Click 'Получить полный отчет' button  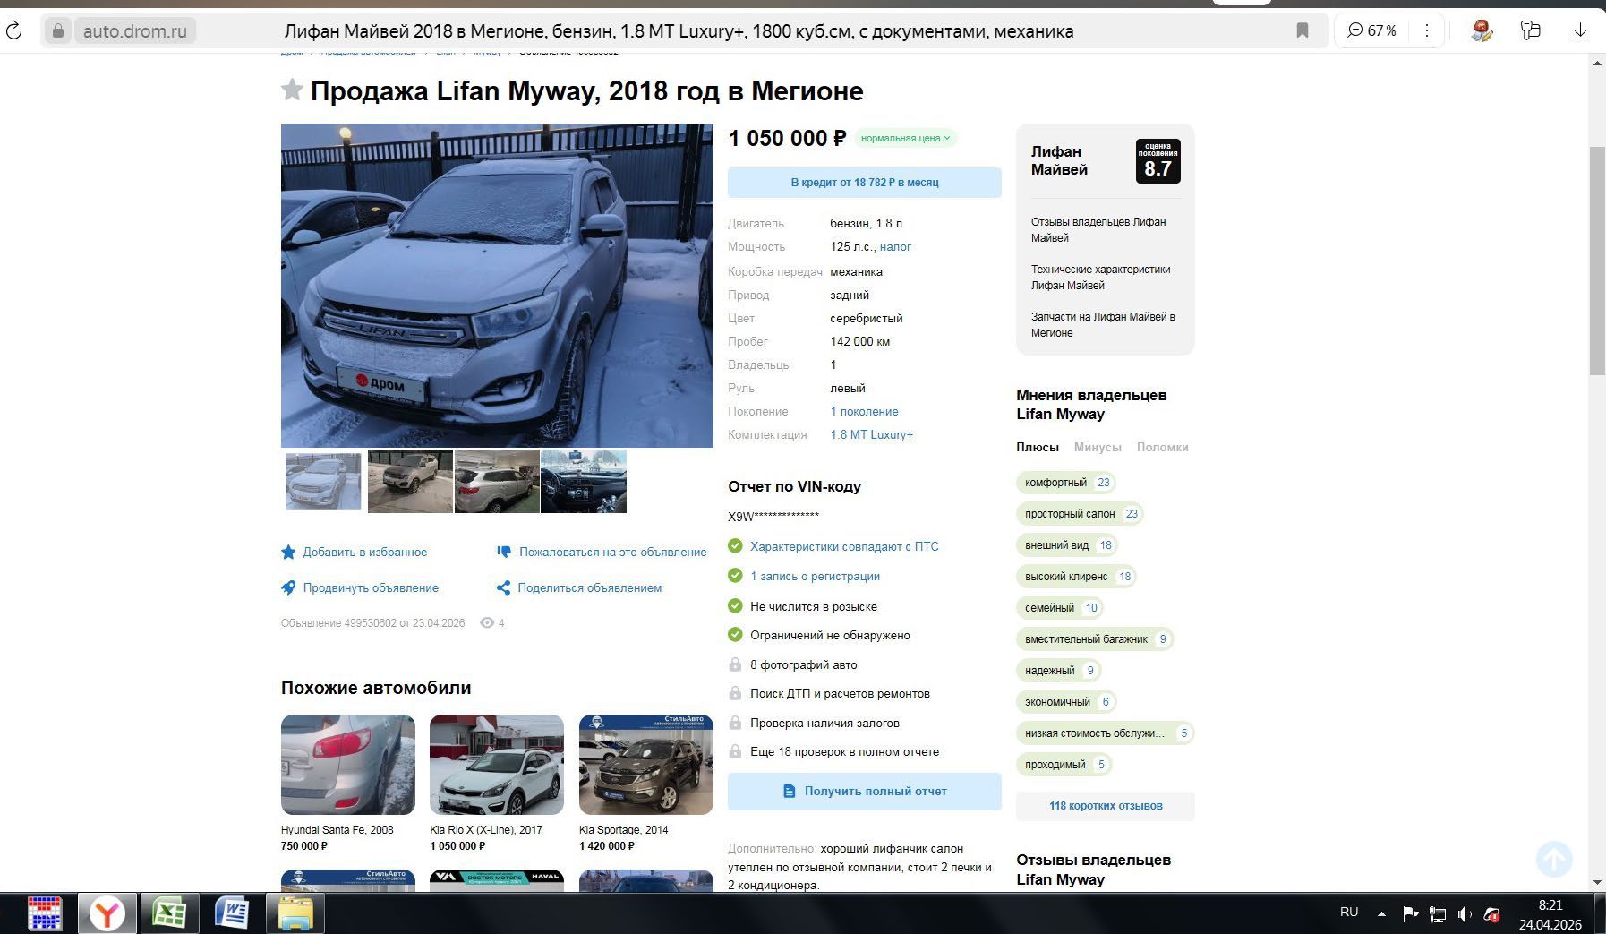[865, 792]
